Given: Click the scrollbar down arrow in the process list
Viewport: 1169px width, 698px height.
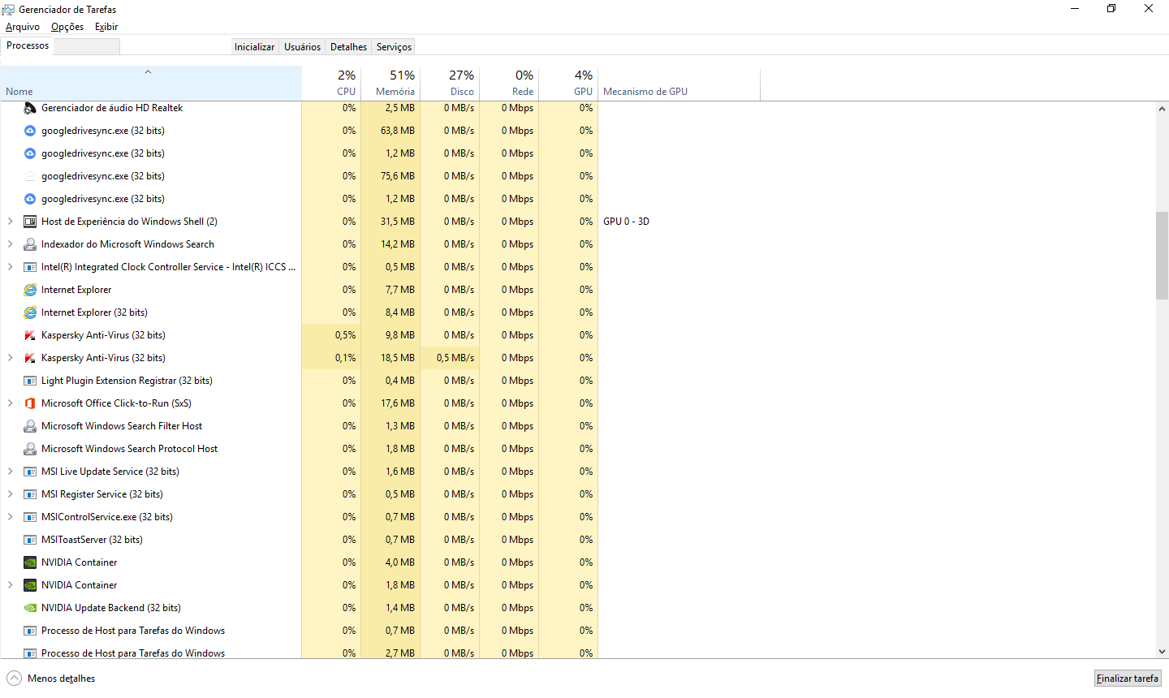Looking at the screenshot, I should click(x=1162, y=651).
